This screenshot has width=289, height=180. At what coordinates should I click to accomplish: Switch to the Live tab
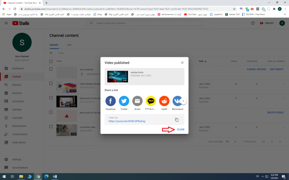[69, 45]
